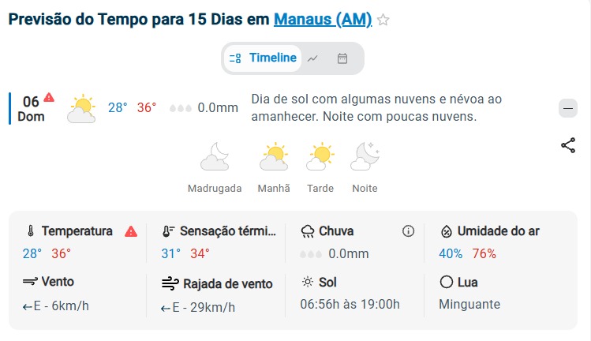Click the Manhã partly sunny icon
This screenshot has height=341, width=591.
tap(274, 156)
